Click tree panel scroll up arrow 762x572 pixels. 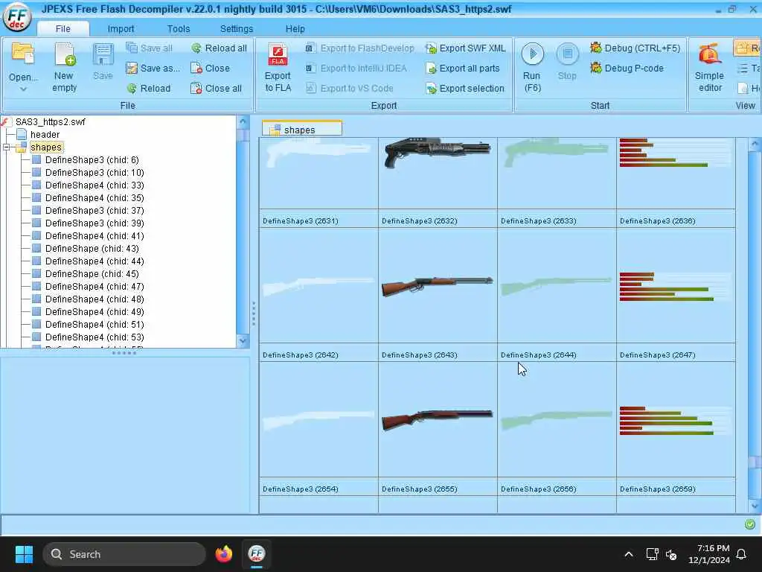pos(243,121)
